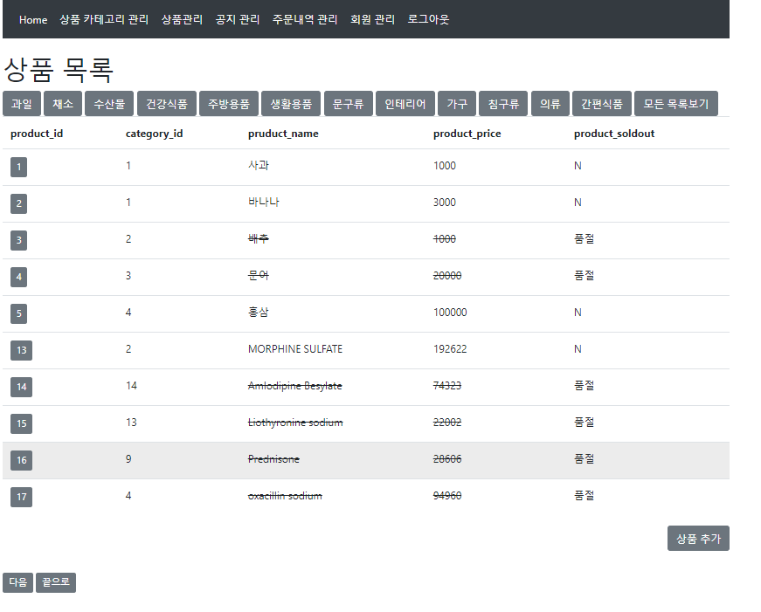Open product id 1 badge
The height and width of the screenshot is (612, 761).
click(19, 168)
